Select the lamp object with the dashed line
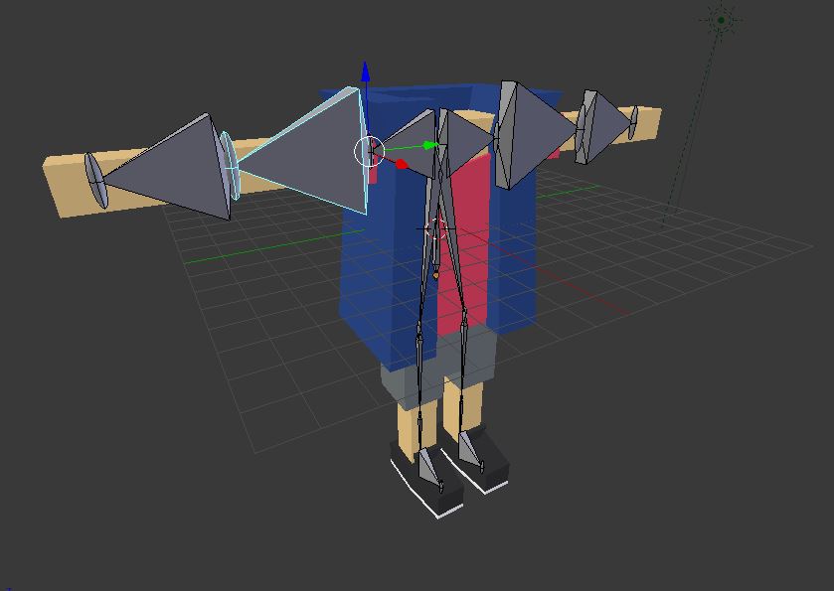The image size is (834, 591). pyautogui.click(x=721, y=20)
